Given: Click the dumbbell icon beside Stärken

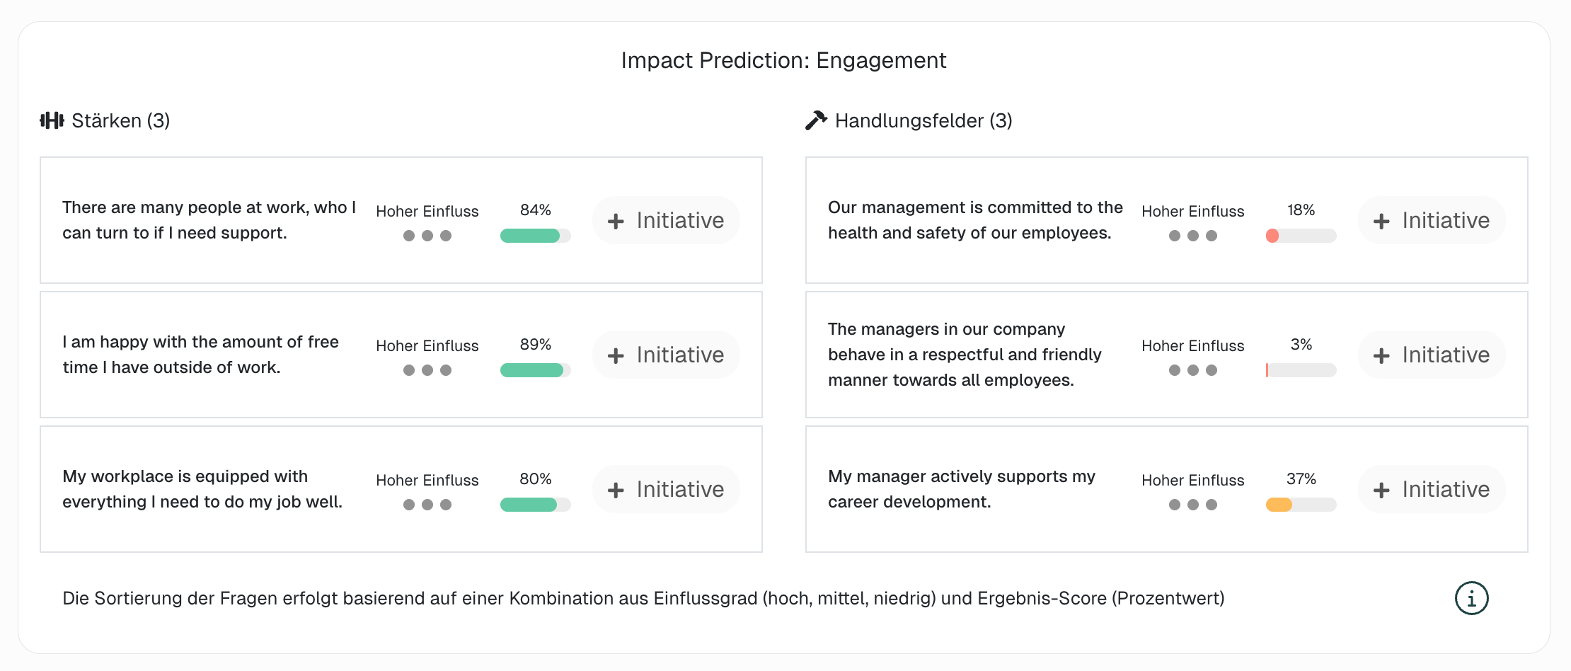Looking at the screenshot, I should point(52,120).
